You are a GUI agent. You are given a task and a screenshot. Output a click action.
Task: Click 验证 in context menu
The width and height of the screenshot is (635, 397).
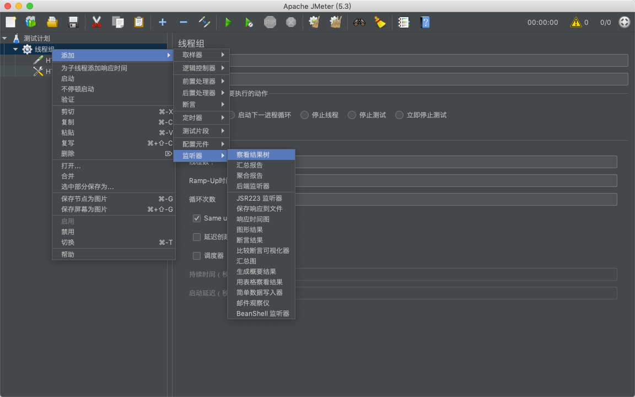click(x=114, y=100)
